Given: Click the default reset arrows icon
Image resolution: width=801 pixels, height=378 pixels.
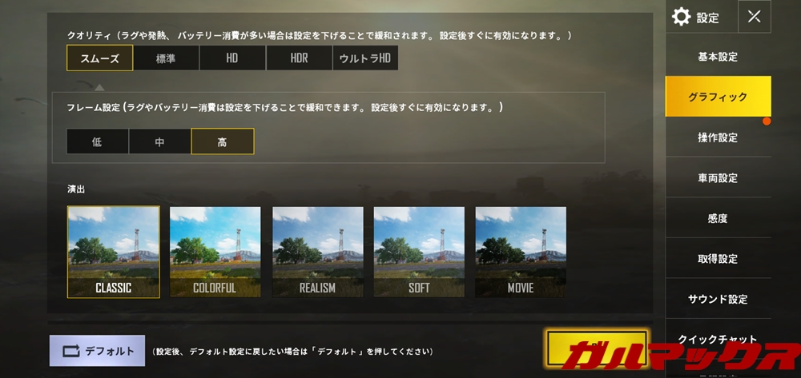Looking at the screenshot, I should [71, 351].
